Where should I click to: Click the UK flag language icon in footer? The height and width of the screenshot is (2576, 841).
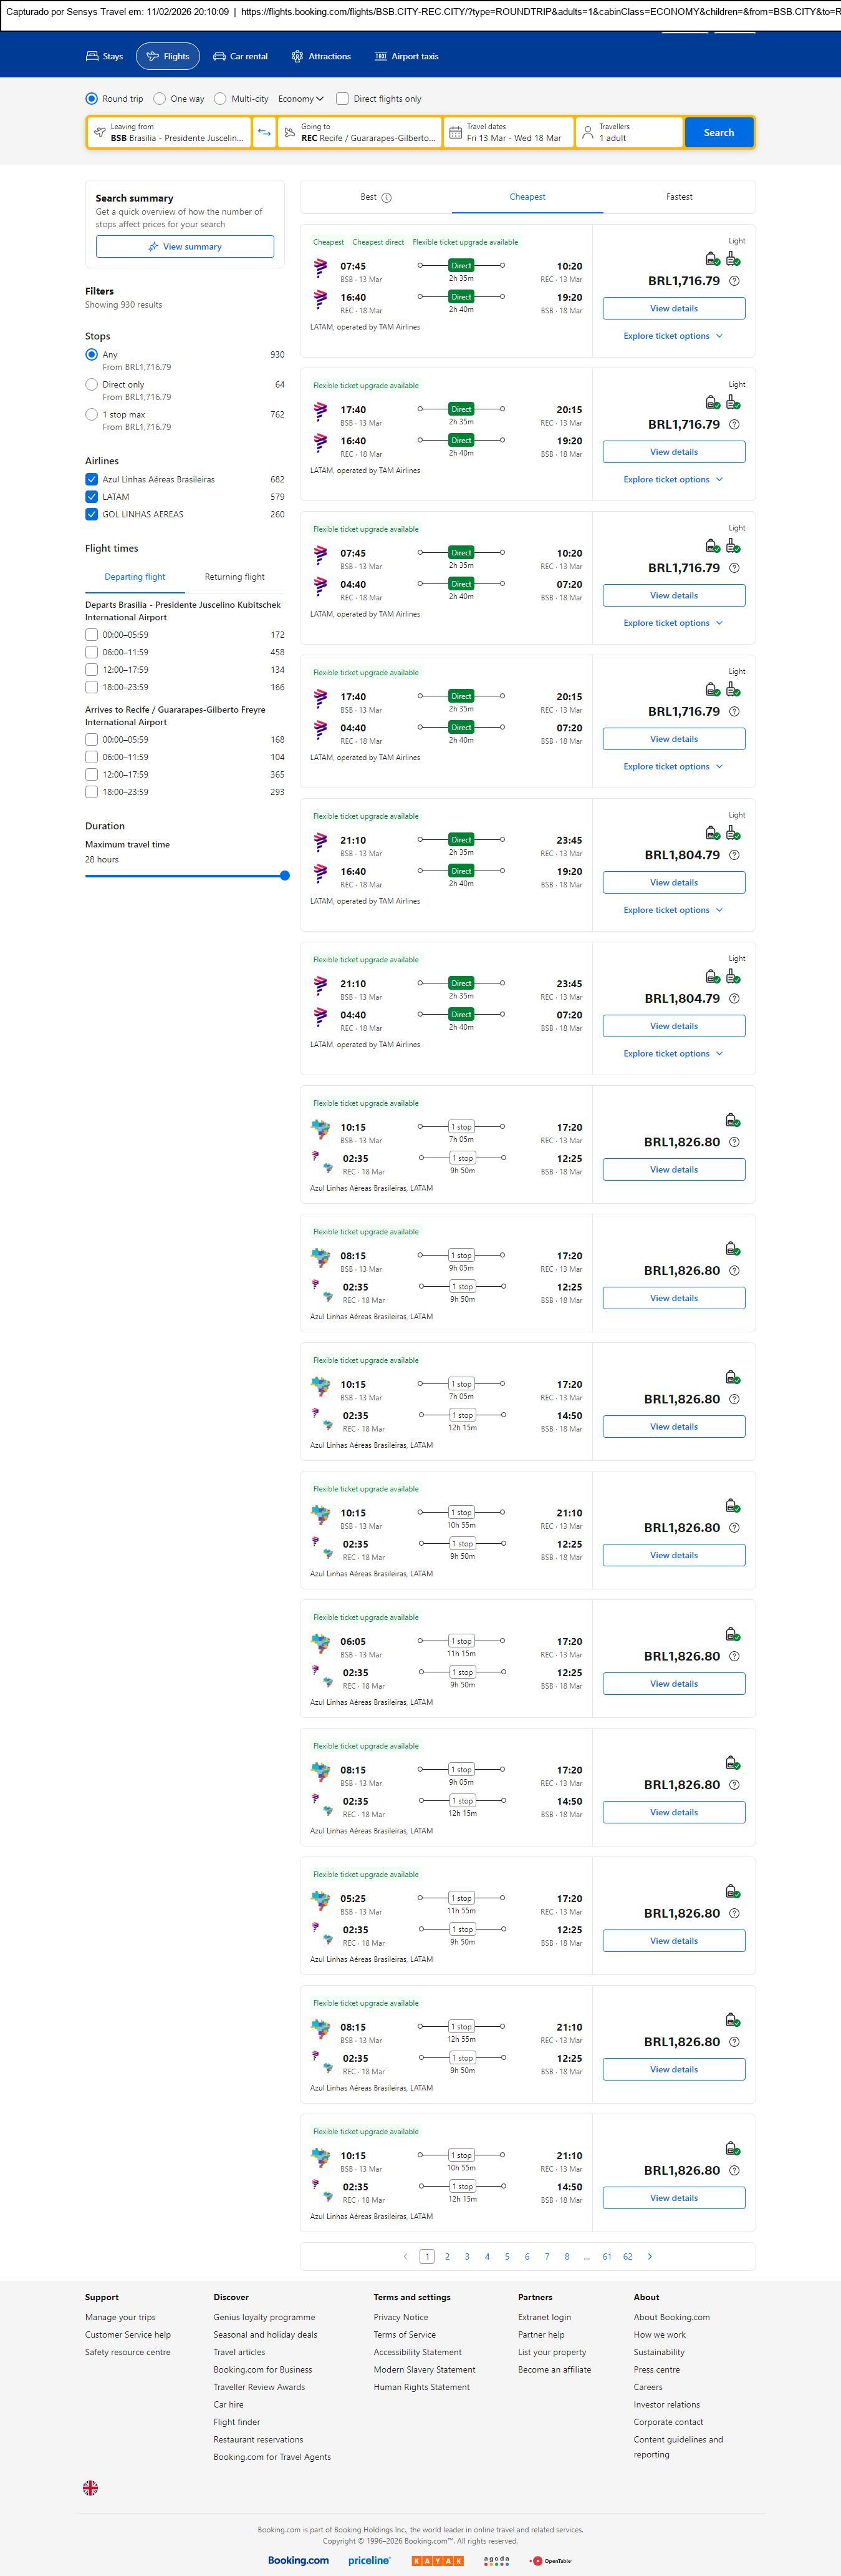[90, 2487]
